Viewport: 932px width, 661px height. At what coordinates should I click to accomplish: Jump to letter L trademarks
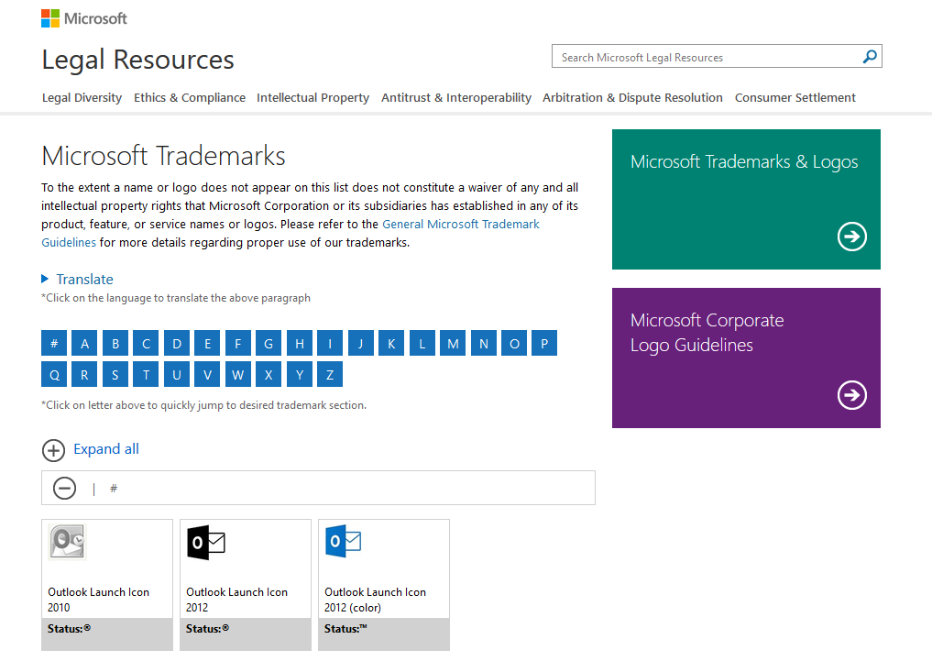pyautogui.click(x=422, y=343)
